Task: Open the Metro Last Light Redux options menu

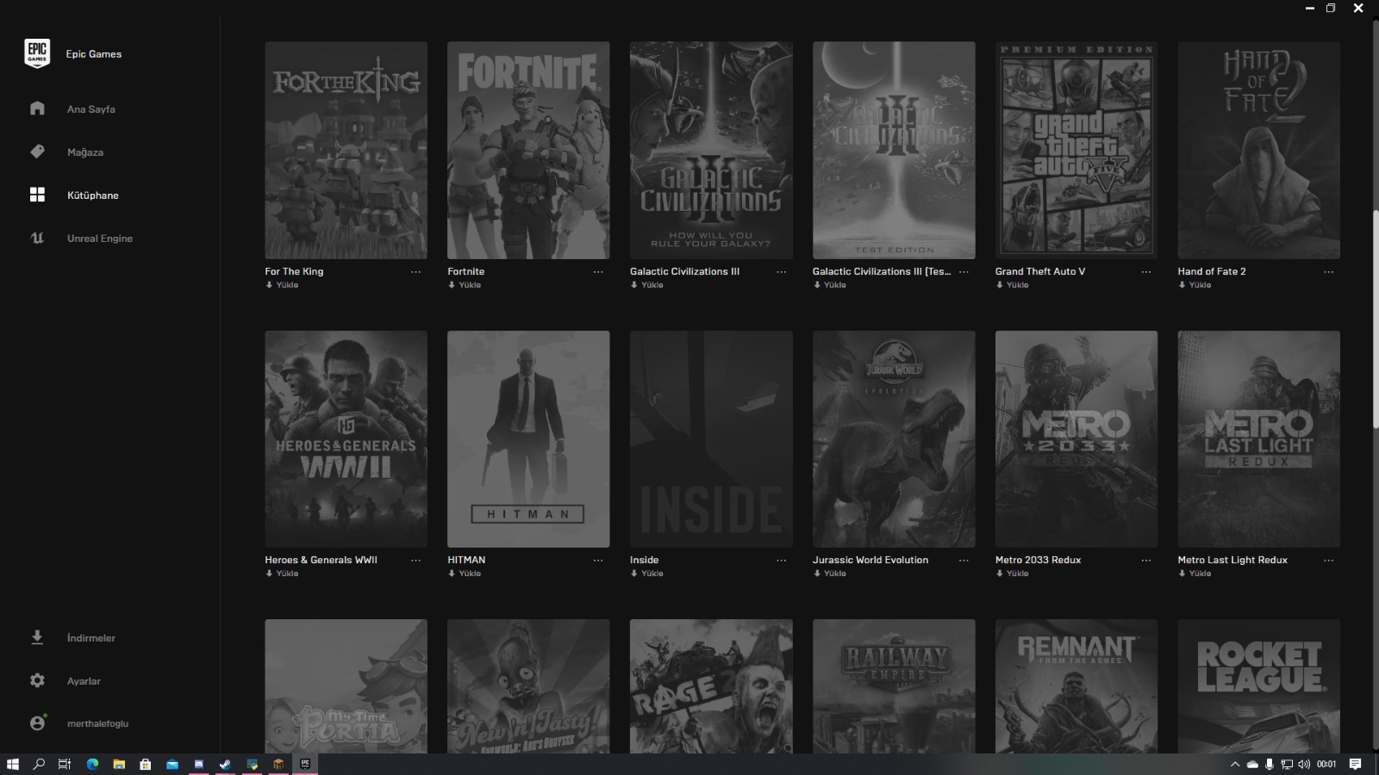Action: 1329,561
